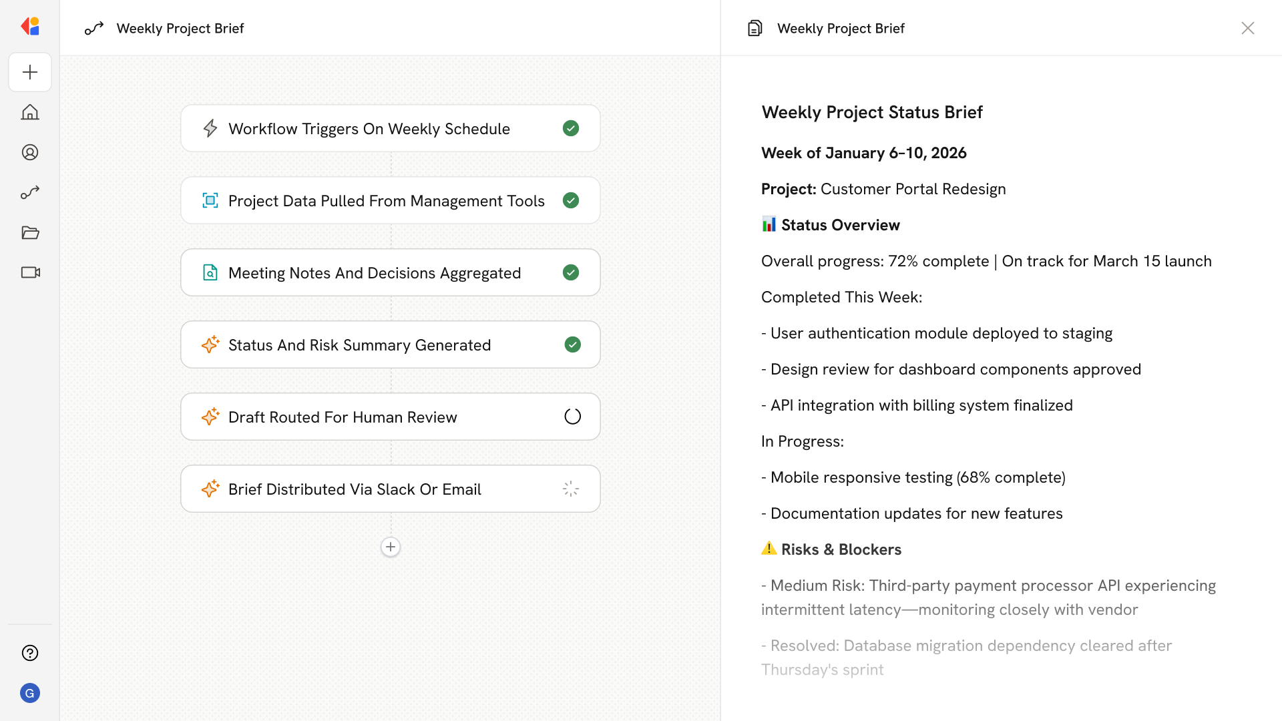Select the Brief Distributed Via Slack Or Email step

pos(391,489)
